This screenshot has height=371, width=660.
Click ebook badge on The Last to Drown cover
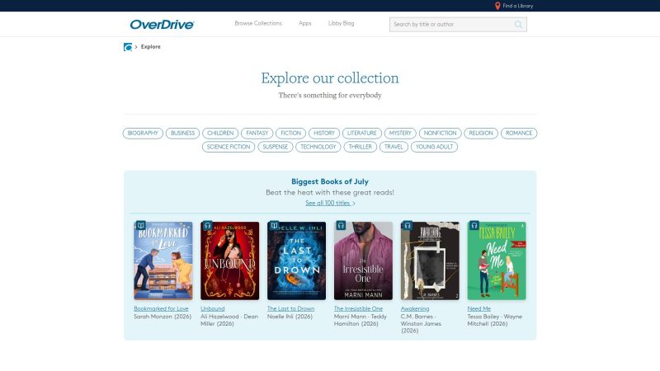[274, 225]
